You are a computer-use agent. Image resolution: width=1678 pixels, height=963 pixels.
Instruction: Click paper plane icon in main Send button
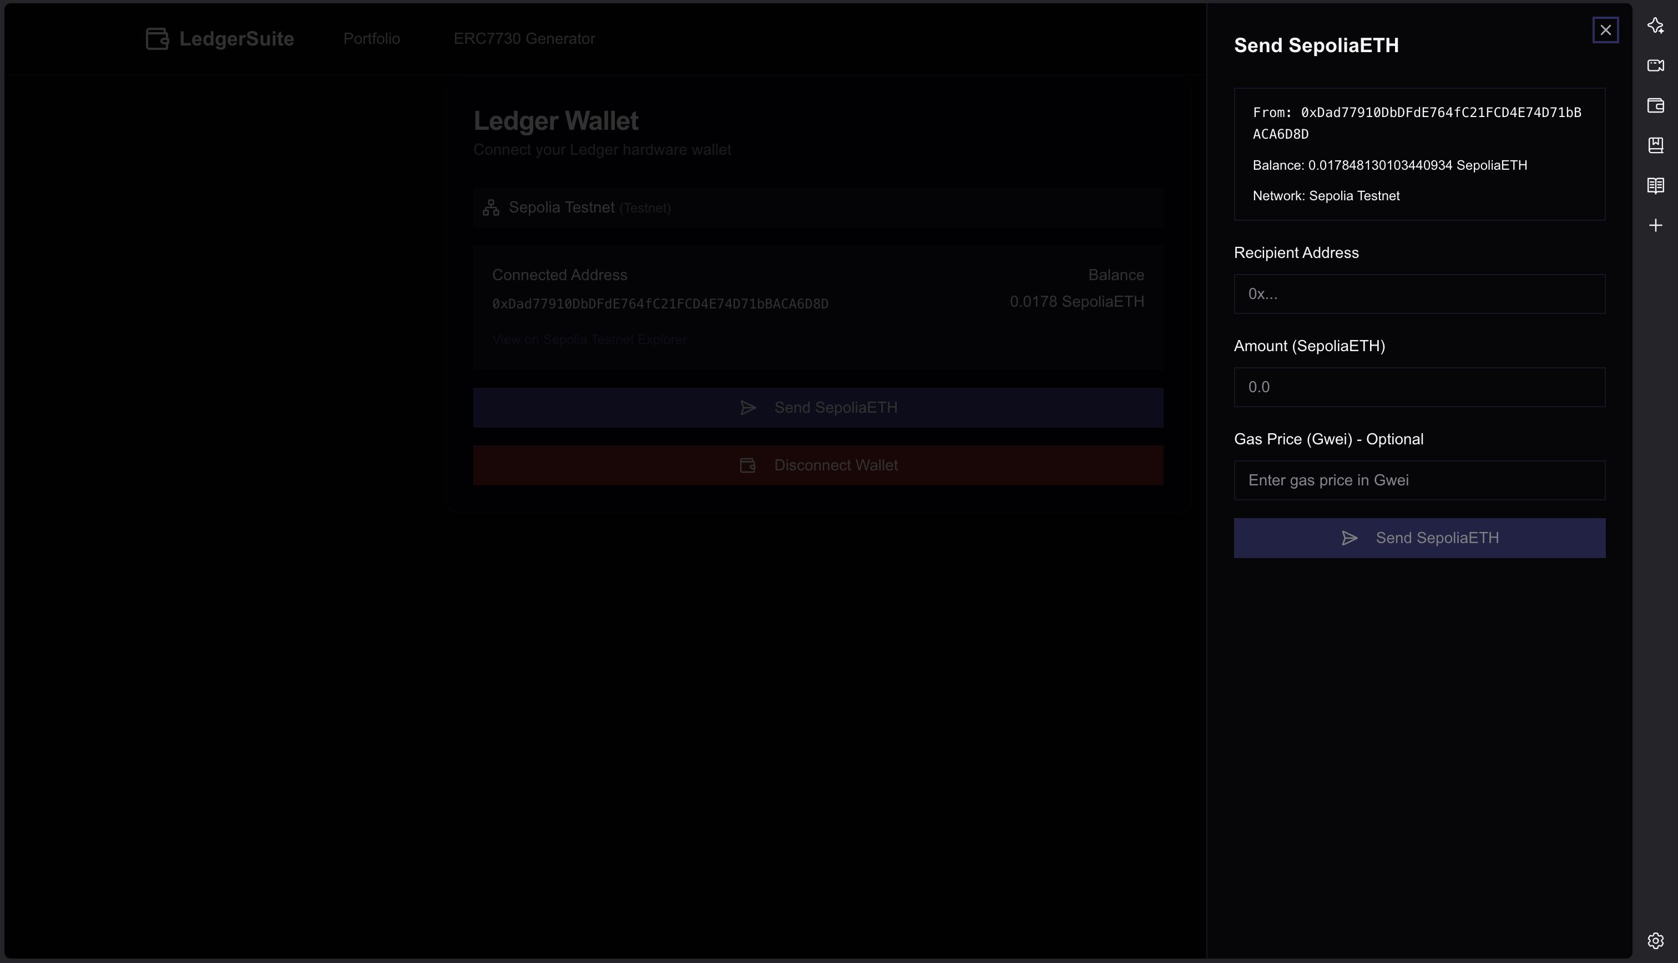(x=748, y=408)
